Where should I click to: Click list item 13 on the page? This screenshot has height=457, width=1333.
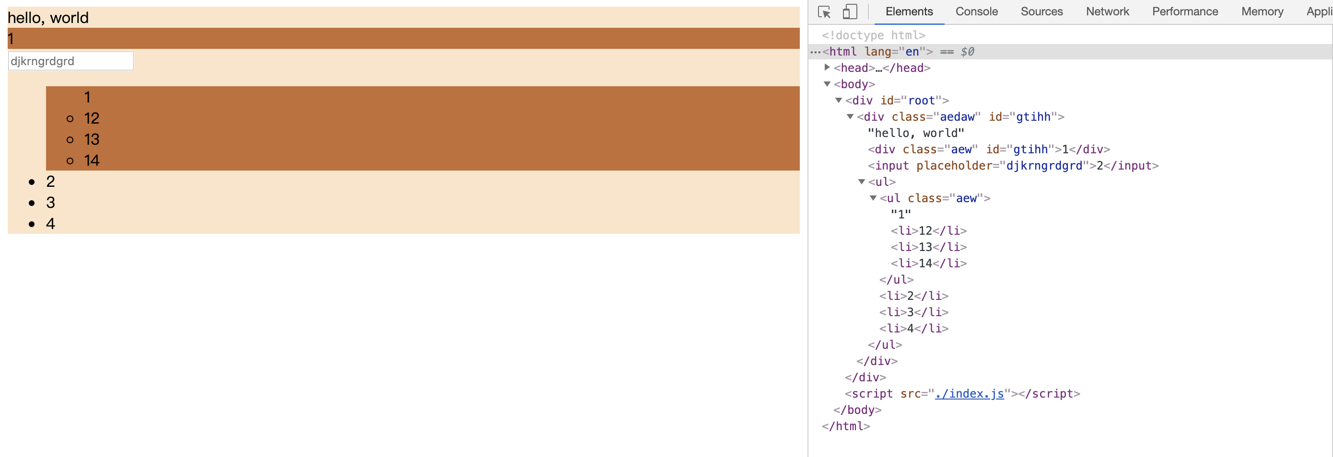click(x=92, y=139)
